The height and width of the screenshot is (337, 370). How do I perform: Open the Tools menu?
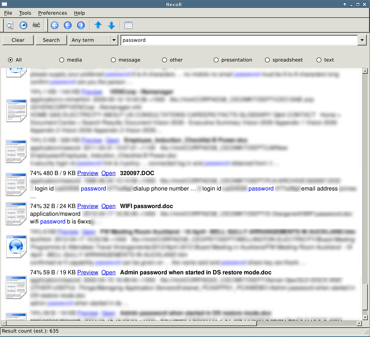(25, 13)
